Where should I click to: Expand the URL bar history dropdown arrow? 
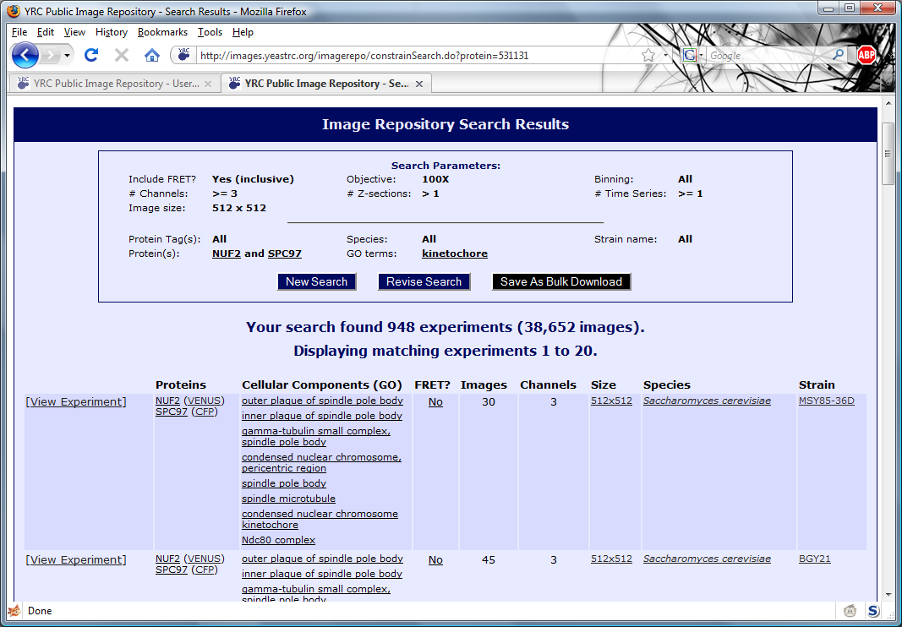click(x=665, y=56)
